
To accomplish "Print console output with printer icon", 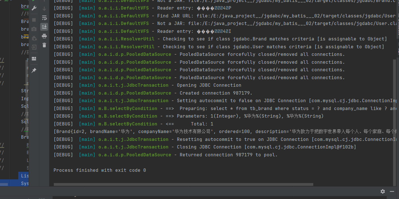I will tap(44, 36).
